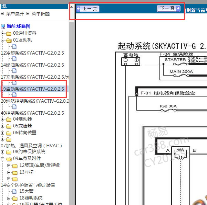Go to previous page with 上一页 button
Viewport: 207px width, 205px height.
[x=88, y=9]
